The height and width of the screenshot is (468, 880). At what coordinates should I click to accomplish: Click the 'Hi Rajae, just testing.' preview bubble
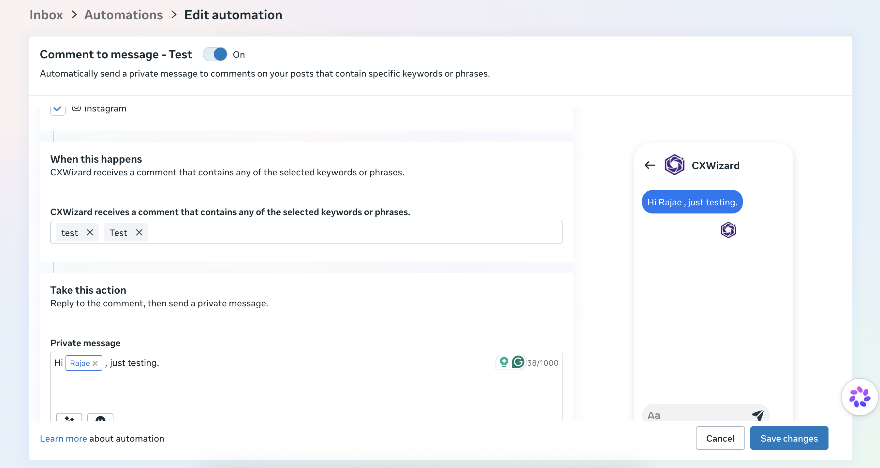[x=692, y=202]
